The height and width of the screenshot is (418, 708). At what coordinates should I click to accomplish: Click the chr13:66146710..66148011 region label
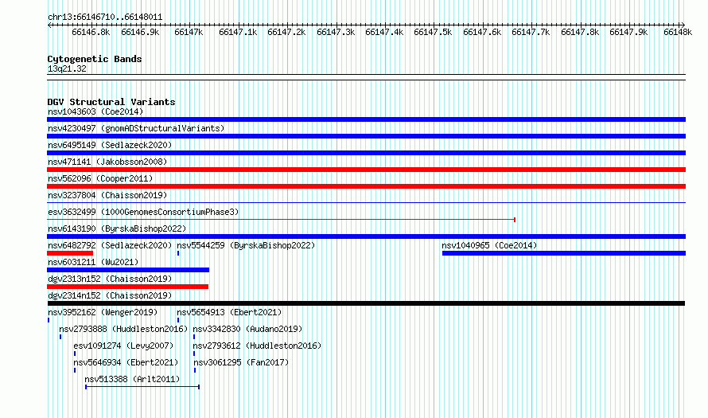[x=105, y=18]
